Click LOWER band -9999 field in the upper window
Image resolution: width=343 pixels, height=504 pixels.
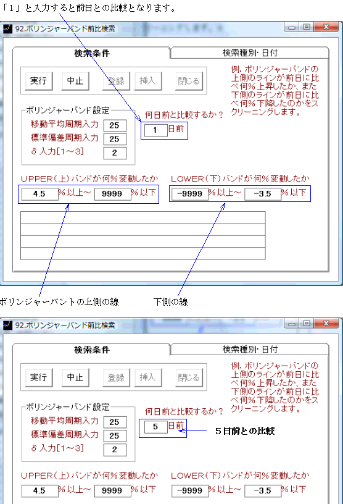tap(190, 194)
